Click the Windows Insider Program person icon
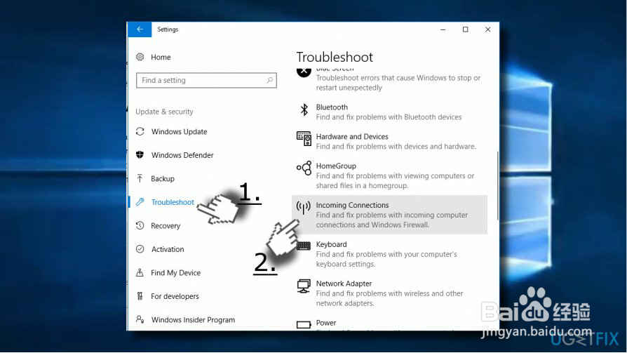This screenshot has height=353, width=627. [x=140, y=319]
